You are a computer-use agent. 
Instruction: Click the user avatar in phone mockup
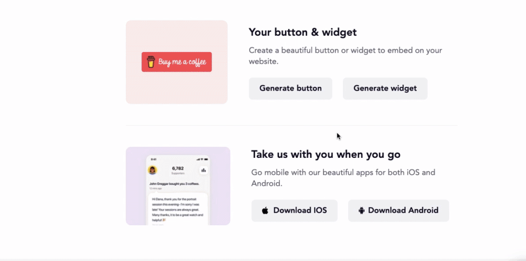coord(153,170)
